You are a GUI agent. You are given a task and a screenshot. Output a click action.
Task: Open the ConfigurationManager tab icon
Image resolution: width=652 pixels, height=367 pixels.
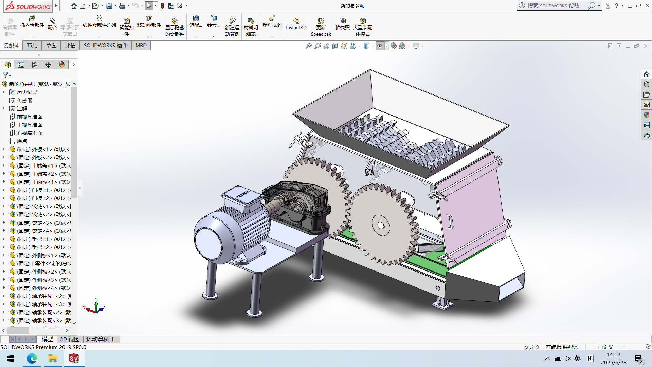coord(35,65)
